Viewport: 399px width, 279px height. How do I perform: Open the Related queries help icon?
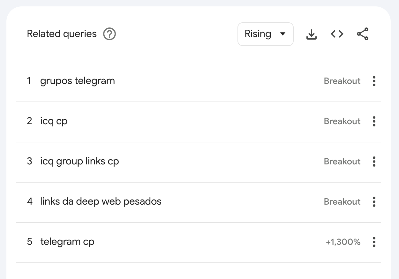pyautogui.click(x=109, y=34)
